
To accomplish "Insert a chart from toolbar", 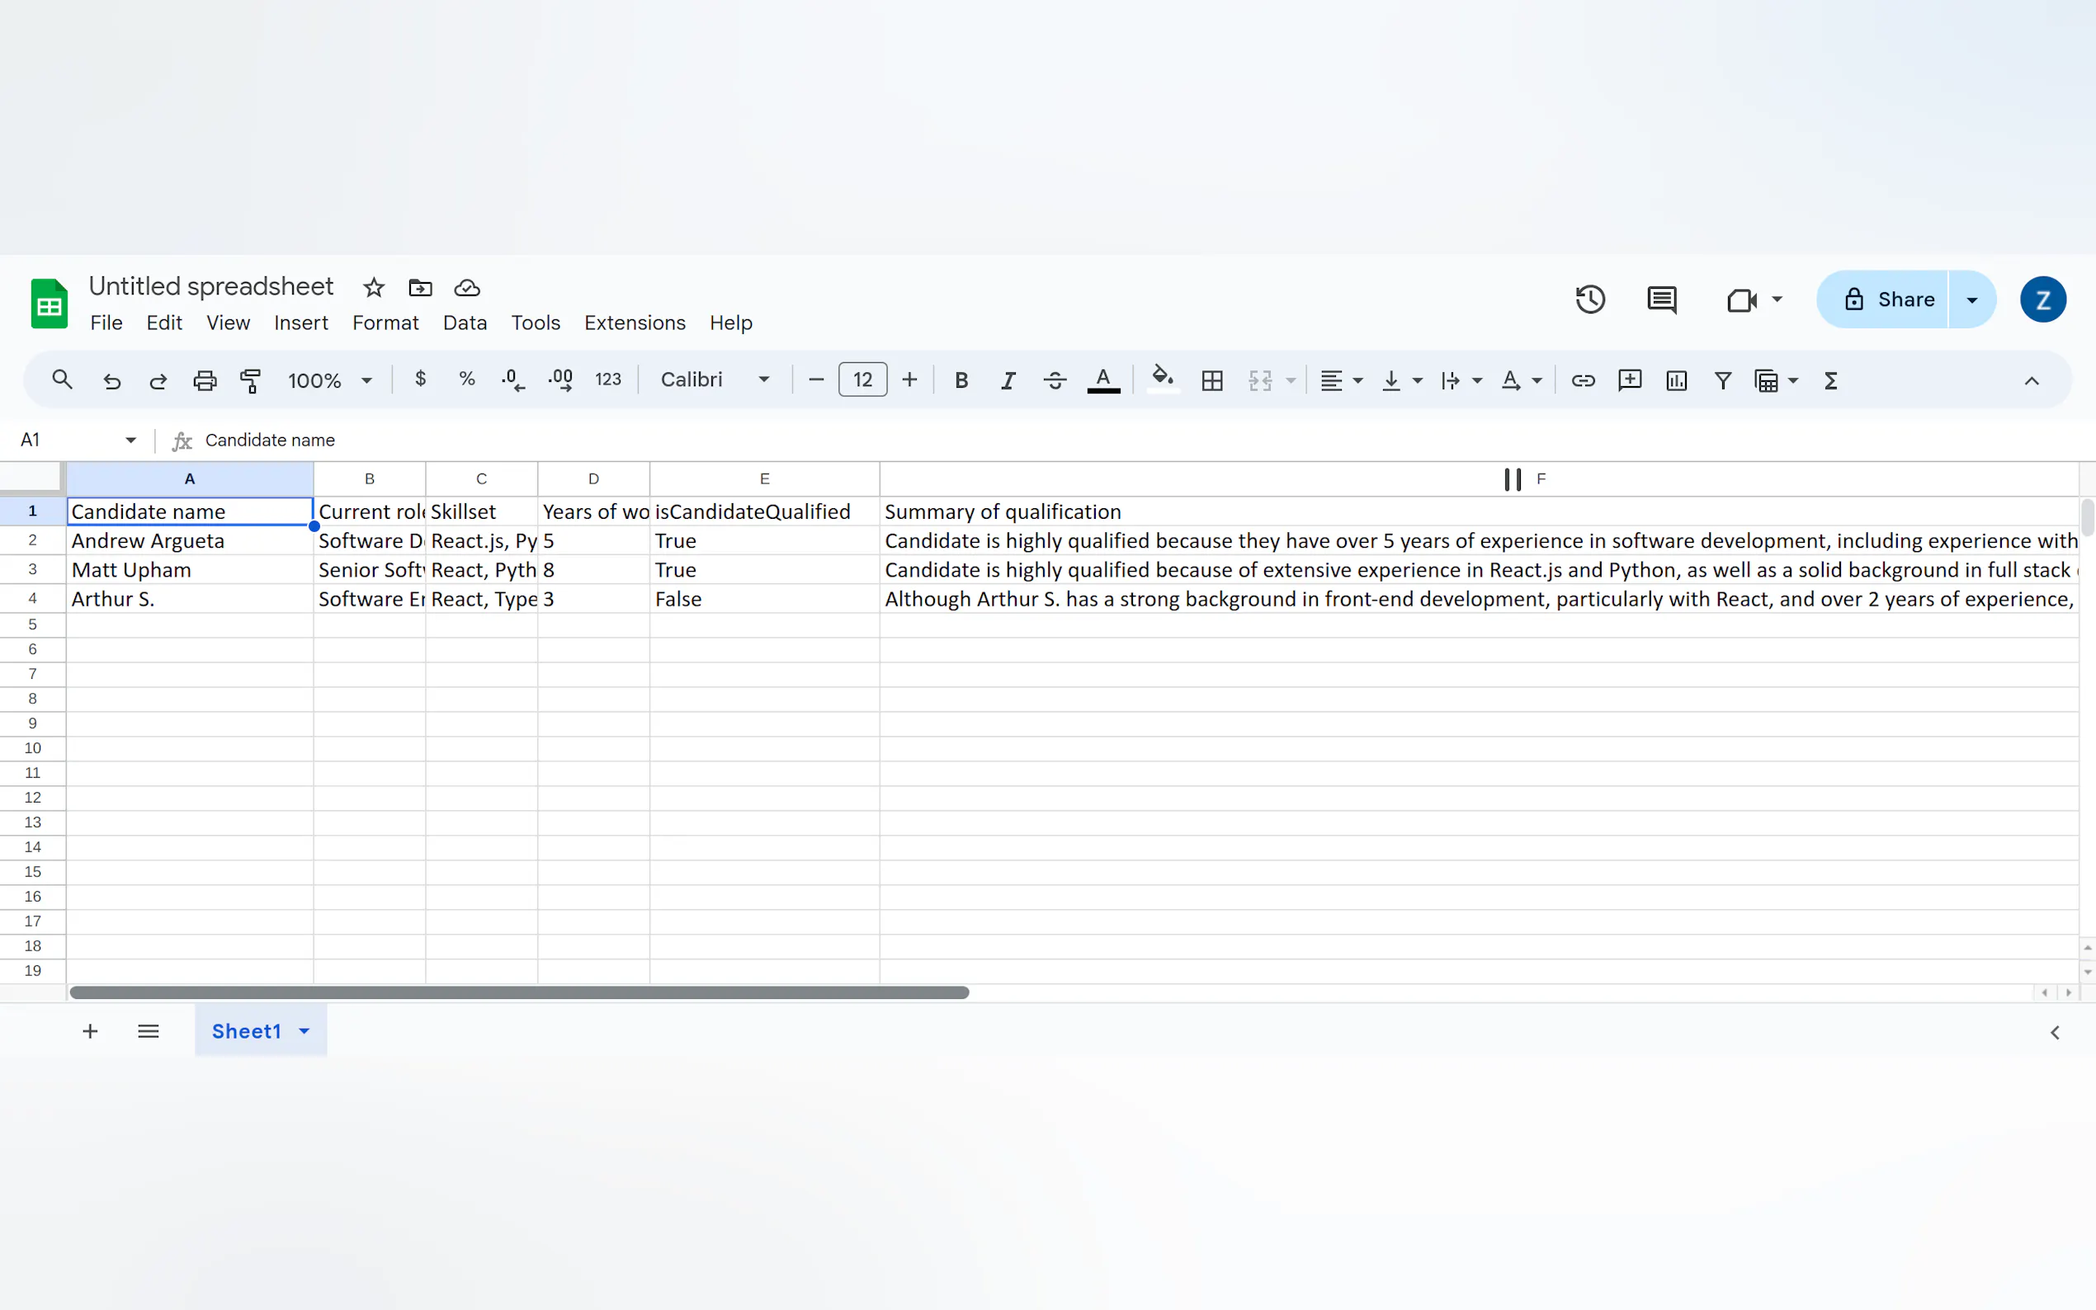I will (x=1676, y=380).
